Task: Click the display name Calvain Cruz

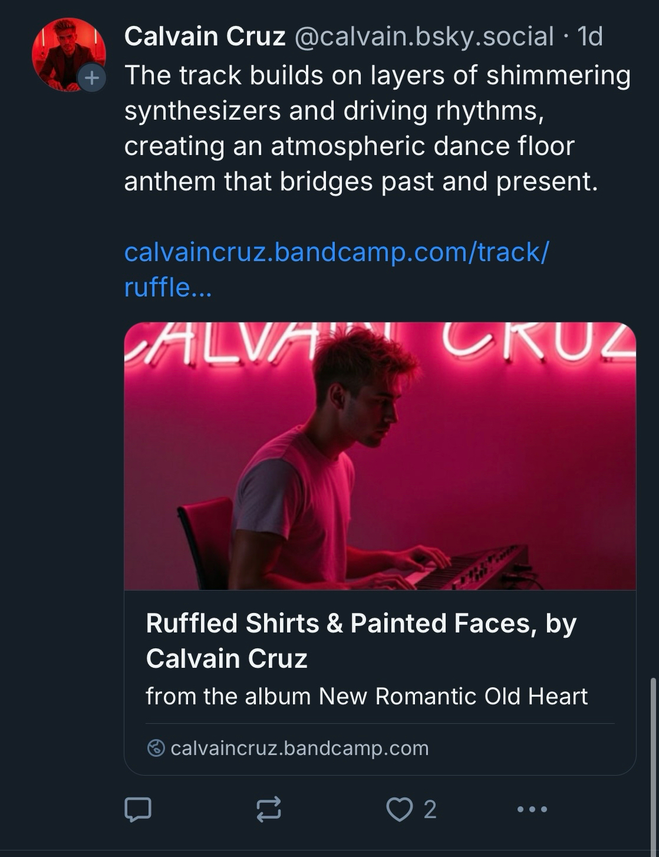Action: (205, 37)
